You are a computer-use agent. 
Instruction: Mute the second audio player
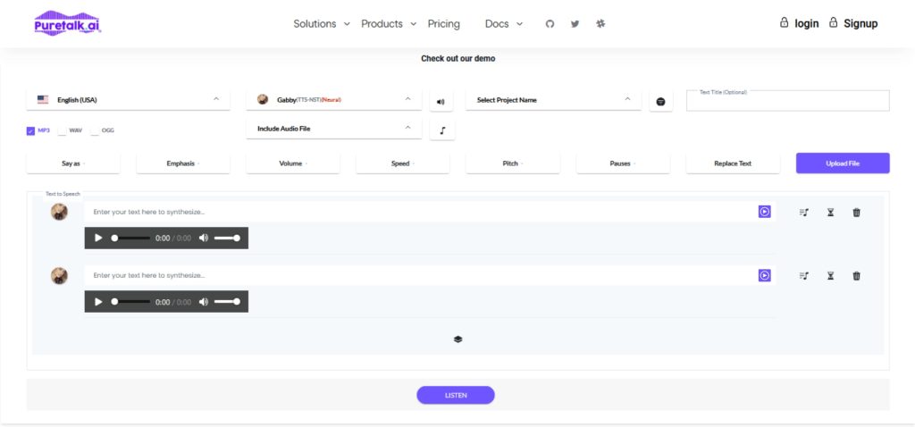point(204,302)
